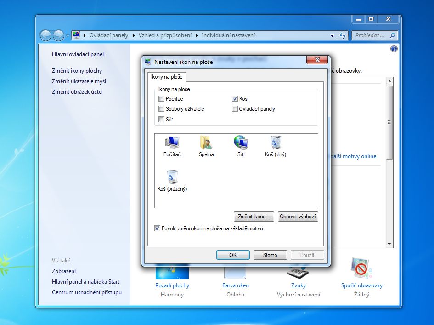The height and width of the screenshot is (325, 434).
Task: Open recent pages dropdown next to Forward
Action: point(67,36)
